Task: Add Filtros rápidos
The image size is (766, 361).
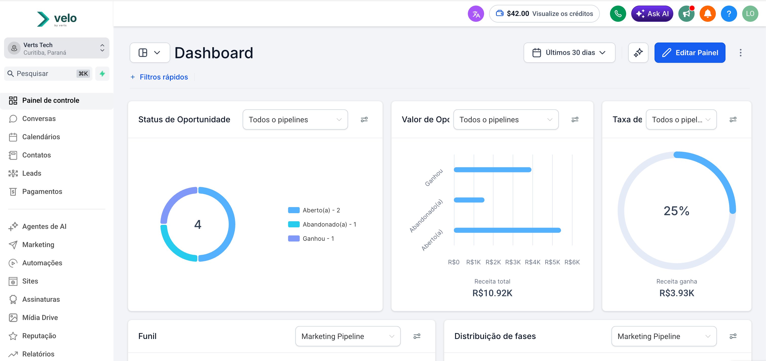Action: click(x=159, y=77)
